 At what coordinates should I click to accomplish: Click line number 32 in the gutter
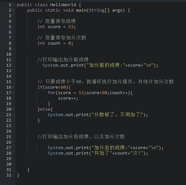click(x=9, y=175)
